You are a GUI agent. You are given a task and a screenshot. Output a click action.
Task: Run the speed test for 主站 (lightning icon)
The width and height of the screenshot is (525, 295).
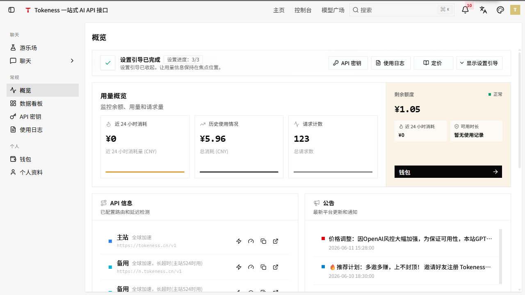pyautogui.click(x=239, y=241)
